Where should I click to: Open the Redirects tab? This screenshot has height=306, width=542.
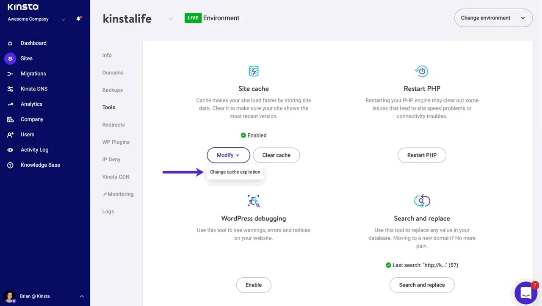tap(113, 125)
